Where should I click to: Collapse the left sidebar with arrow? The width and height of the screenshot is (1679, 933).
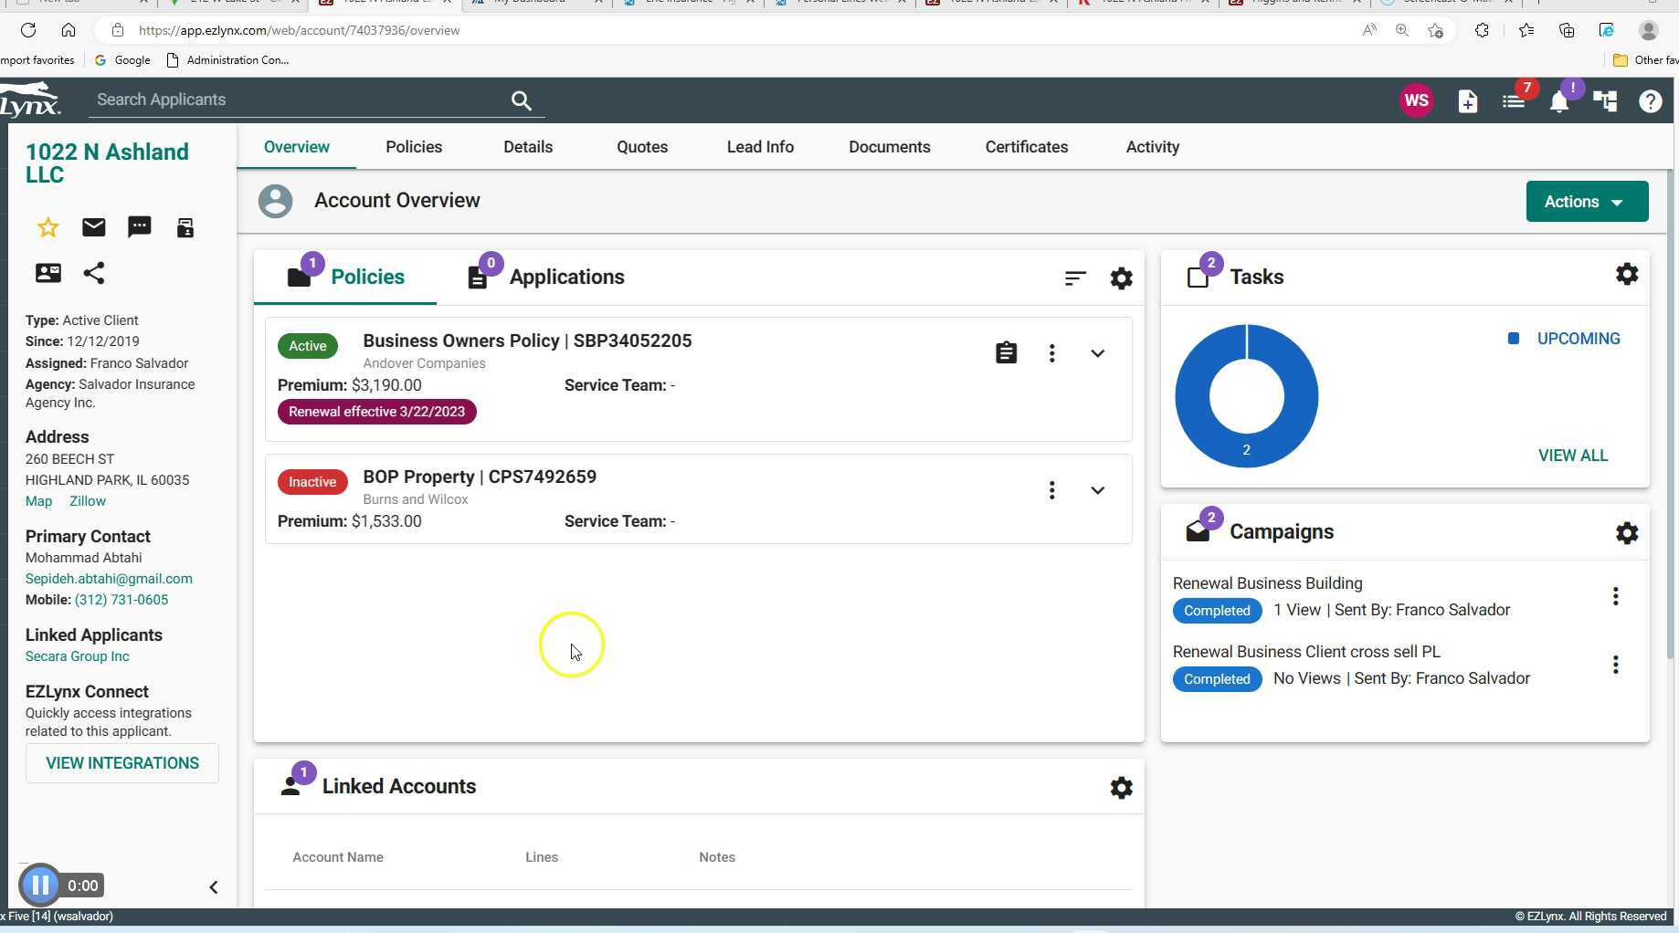(213, 886)
